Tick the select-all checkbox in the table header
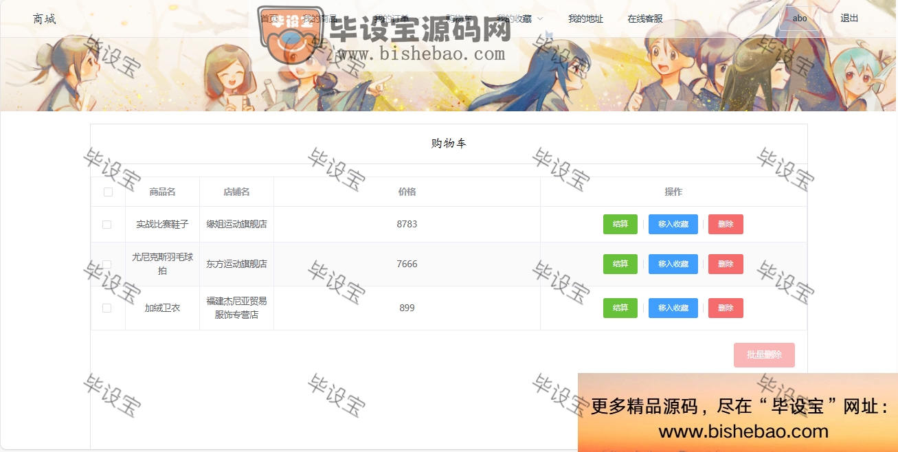The height and width of the screenshot is (452, 898). 108,192
